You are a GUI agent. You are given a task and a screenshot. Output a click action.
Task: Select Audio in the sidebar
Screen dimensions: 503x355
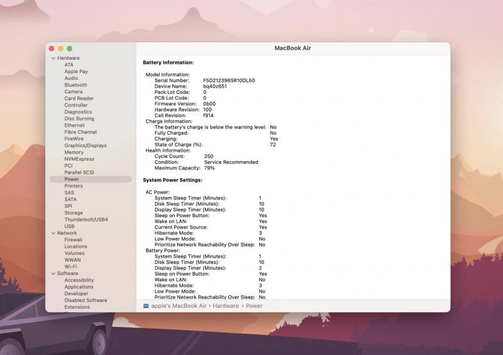[71, 79]
